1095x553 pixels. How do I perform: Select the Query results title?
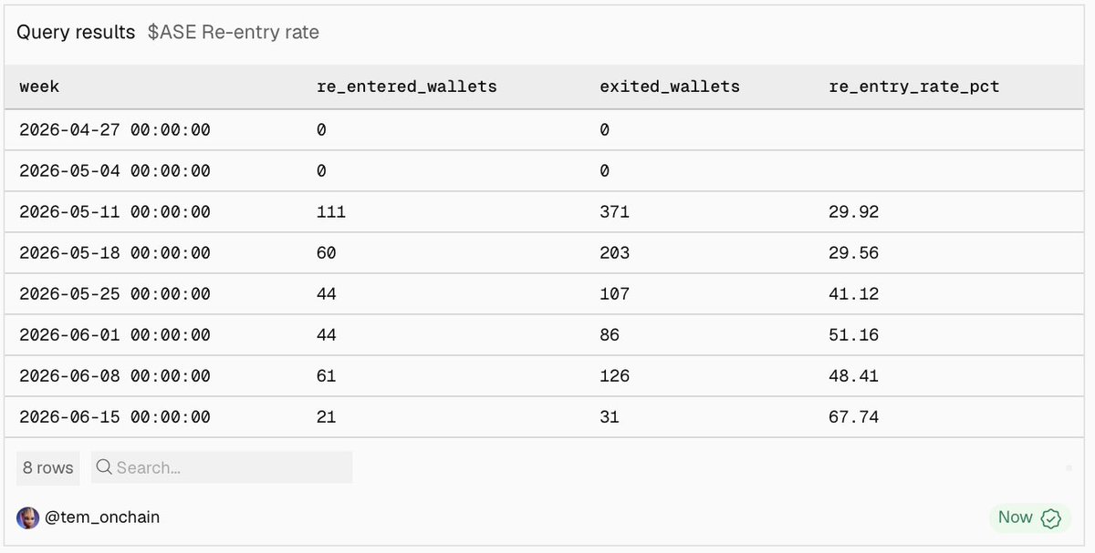pyautogui.click(x=76, y=33)
